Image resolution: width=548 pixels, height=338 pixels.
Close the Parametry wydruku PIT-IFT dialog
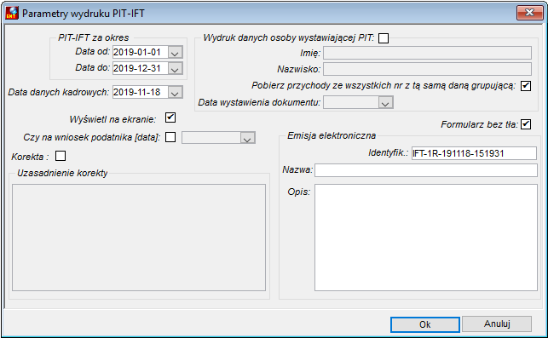(x=529, y=13)
